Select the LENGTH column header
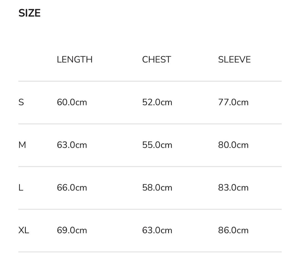 tap(74, 60)
